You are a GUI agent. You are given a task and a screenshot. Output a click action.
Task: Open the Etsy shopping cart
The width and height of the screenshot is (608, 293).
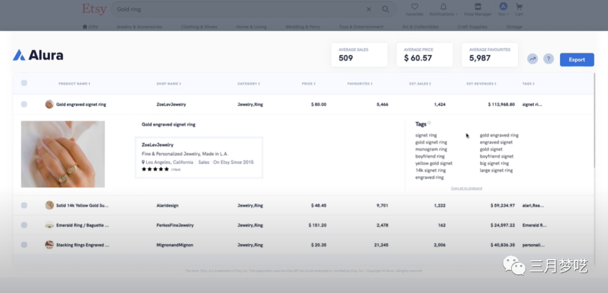click(519, 7)
